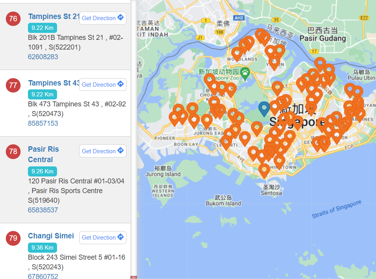The height and width of the screenshot is (279, 376).
Task: Select the red number 77 marker
Action: coord(13,85)
